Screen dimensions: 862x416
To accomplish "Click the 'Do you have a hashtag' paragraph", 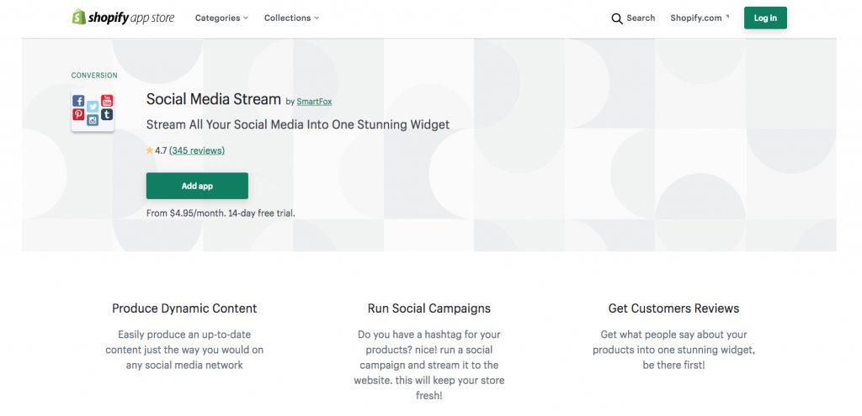I will 428,365.
